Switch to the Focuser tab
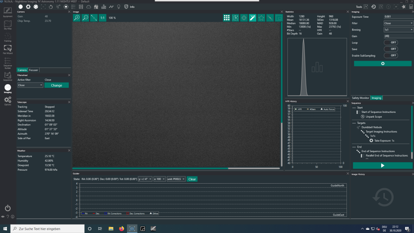Viewport: 414px width, 233px height. pos(34,70)
